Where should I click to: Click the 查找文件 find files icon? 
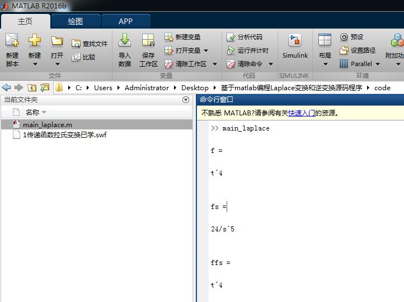pos(76,44)
